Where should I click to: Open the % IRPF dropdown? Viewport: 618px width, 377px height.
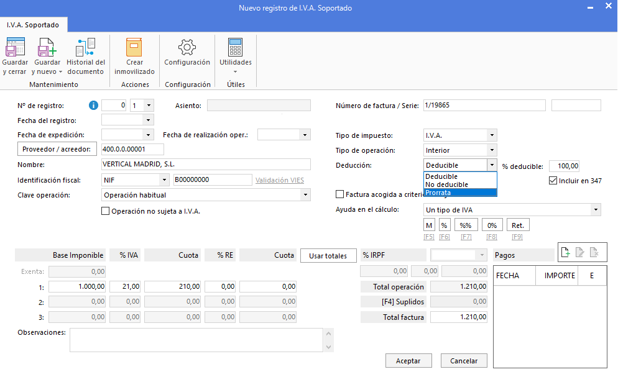coord(482,255)
